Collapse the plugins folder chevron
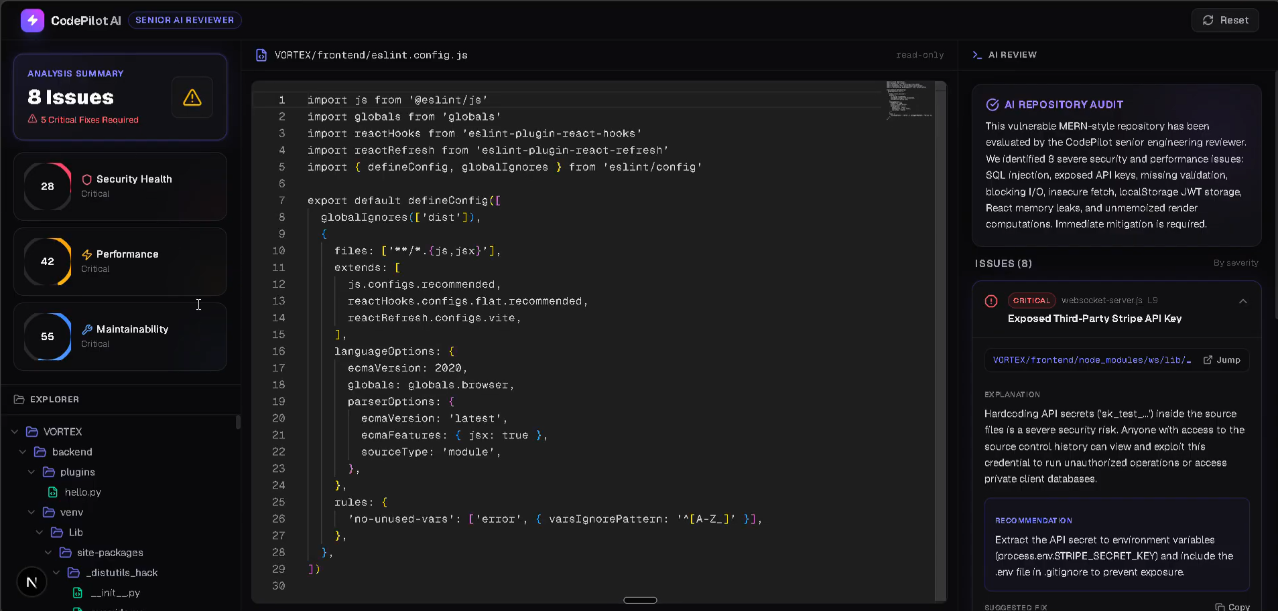The width and height of the screenshot is (1278, 611). (x=31, y=472)
